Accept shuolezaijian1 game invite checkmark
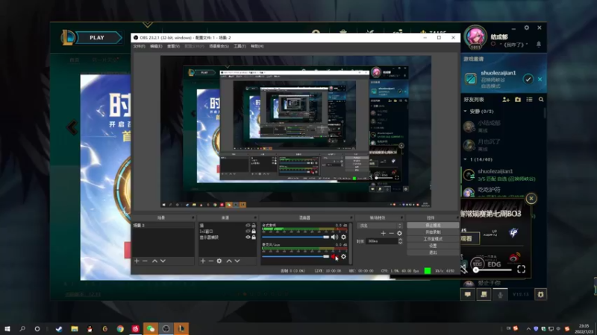This screenshot has height=335, width=597. click(x=528, y=79)
